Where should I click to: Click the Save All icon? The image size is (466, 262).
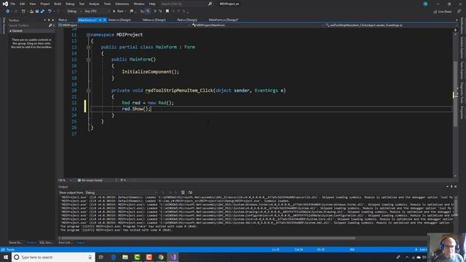[42, 12]
